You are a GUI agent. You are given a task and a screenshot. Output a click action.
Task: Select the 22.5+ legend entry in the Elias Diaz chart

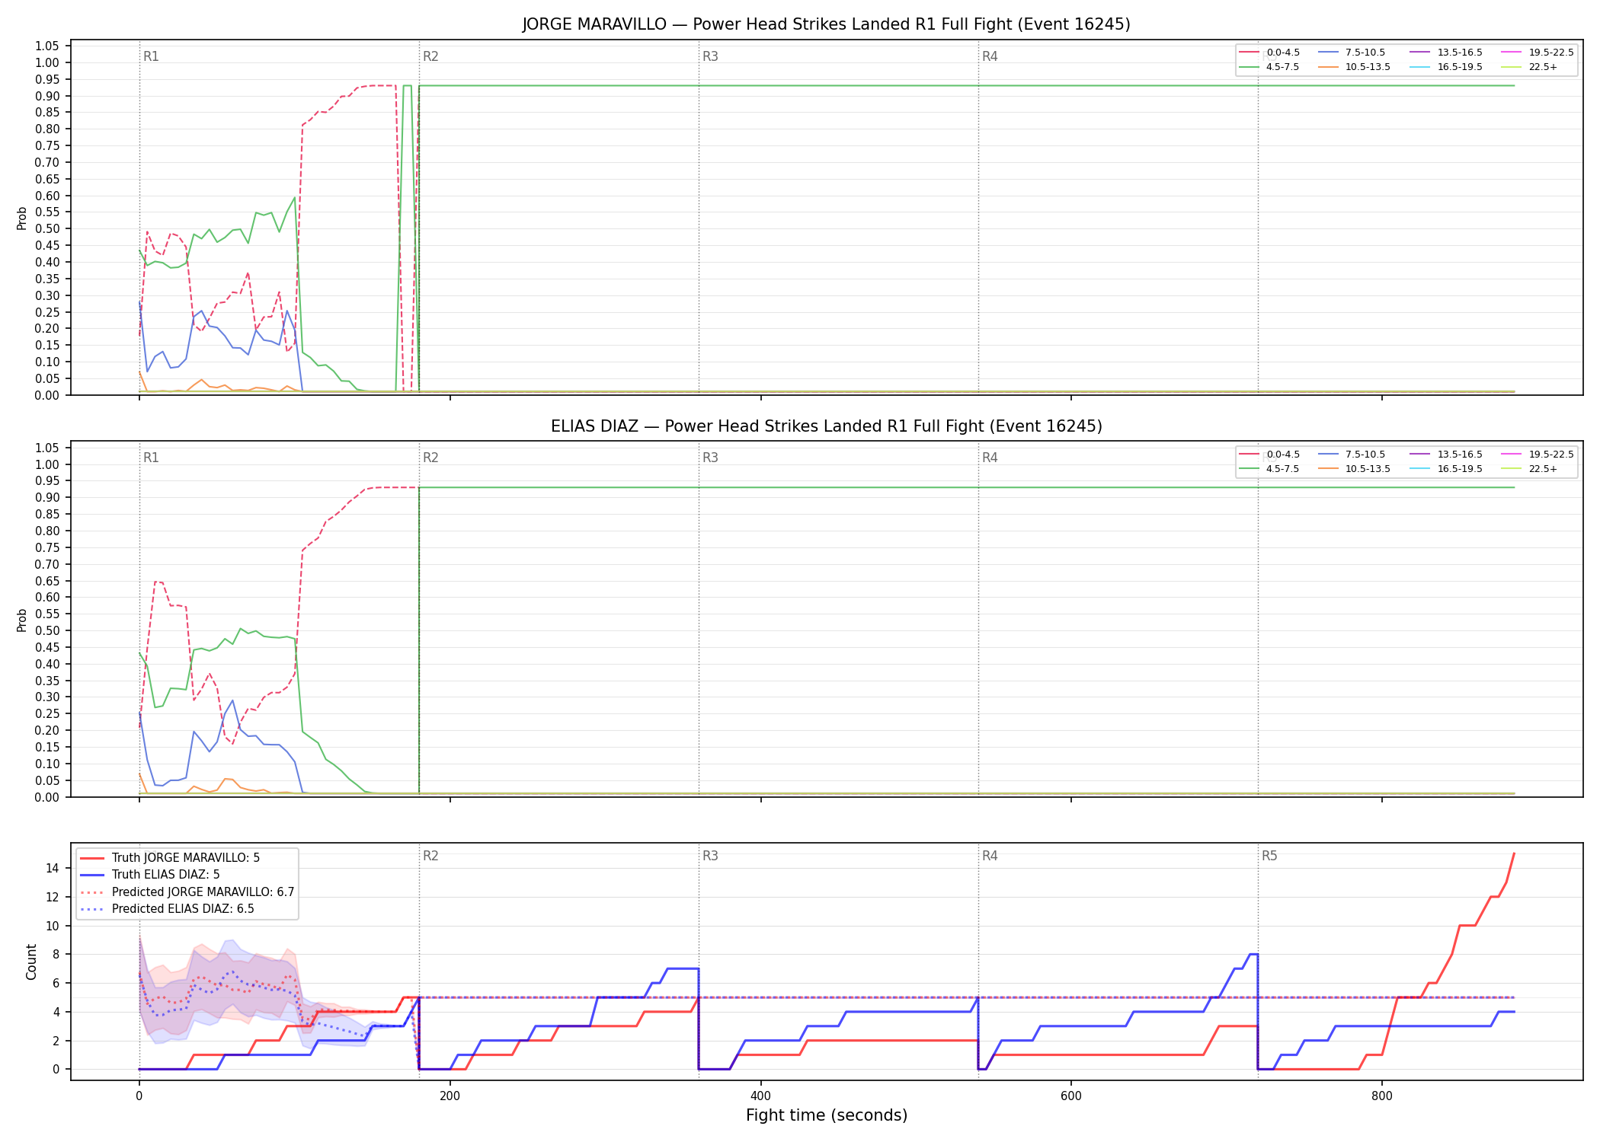click(x=1529, y=469)
